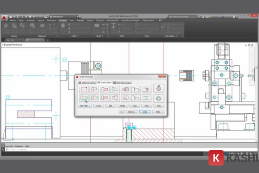This screenshot has height=173, width=259.
Task: Click the command line wrench customize icon
Action: click(x=3, y=150)
